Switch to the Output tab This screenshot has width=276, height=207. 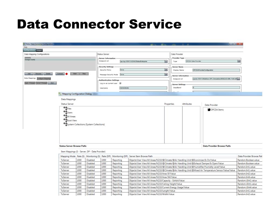39,50
